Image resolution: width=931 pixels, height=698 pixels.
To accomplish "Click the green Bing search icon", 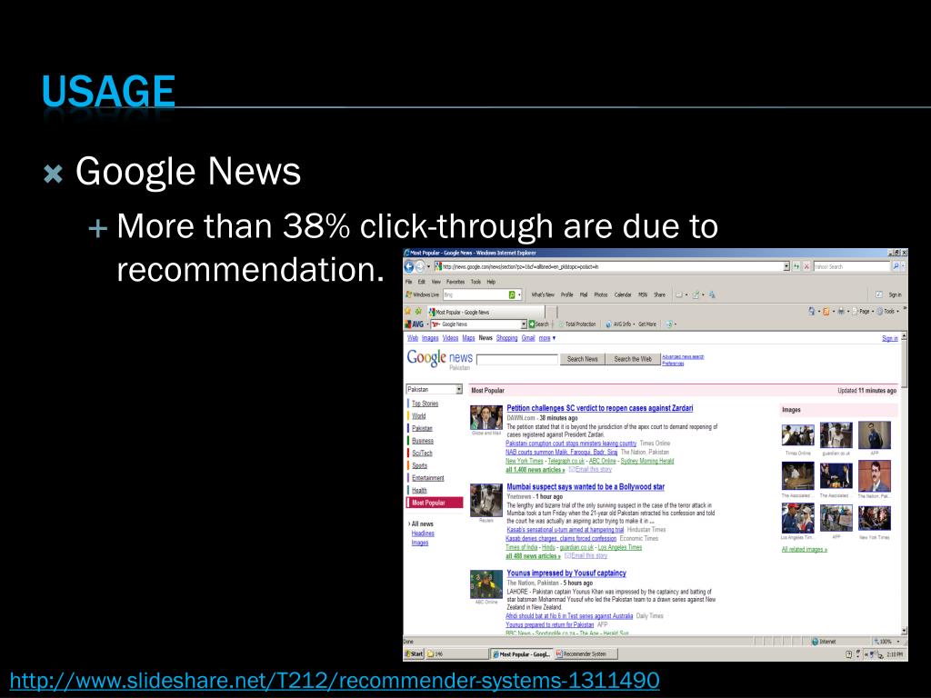I will point(512,294).
